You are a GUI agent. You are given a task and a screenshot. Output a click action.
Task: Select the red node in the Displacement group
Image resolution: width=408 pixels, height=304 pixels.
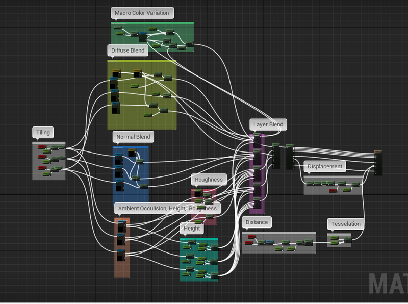coord(333,191)
